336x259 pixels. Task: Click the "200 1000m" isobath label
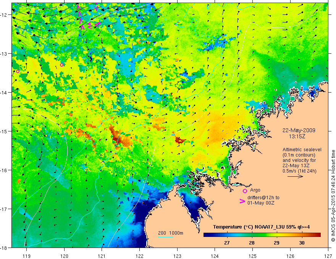(x=171, y=233)
